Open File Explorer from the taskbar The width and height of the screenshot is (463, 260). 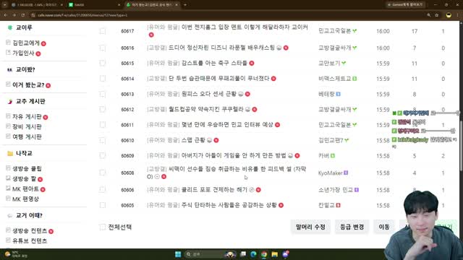(275, 254)
